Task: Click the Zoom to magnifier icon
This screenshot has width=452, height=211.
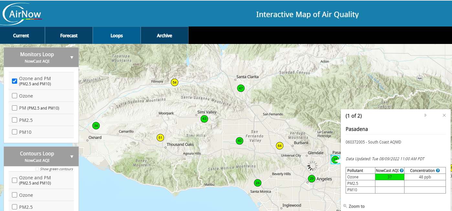Action: coord(345,206)
